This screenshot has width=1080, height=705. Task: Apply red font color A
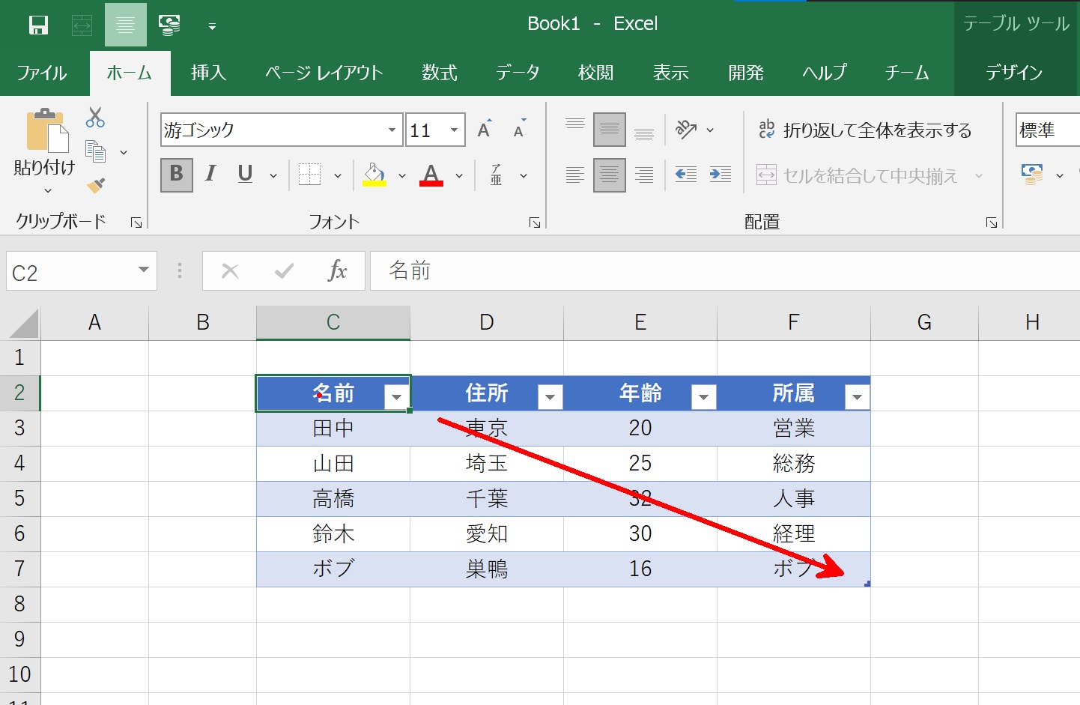click(x=431, y=175)
